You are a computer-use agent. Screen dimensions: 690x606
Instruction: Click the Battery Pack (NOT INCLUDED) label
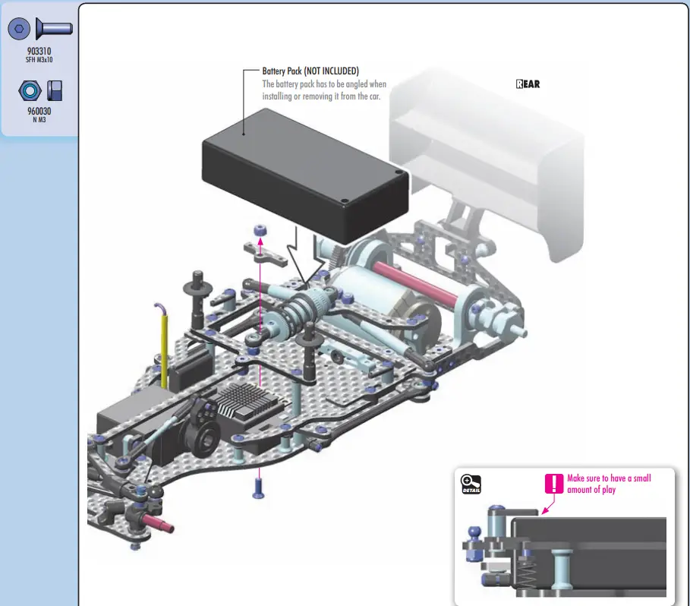click(310, 71)
